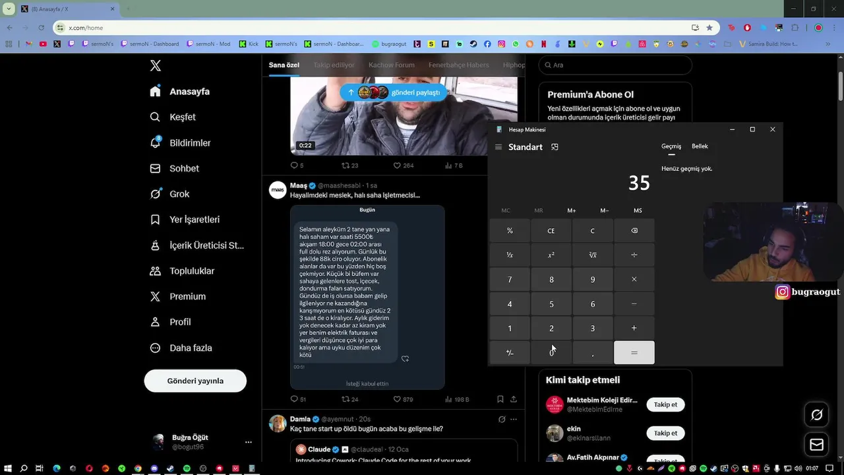Viewport: 844px width, 475px height.
Task: Open Windows Start button in taskbar
Action: [7, 468]
